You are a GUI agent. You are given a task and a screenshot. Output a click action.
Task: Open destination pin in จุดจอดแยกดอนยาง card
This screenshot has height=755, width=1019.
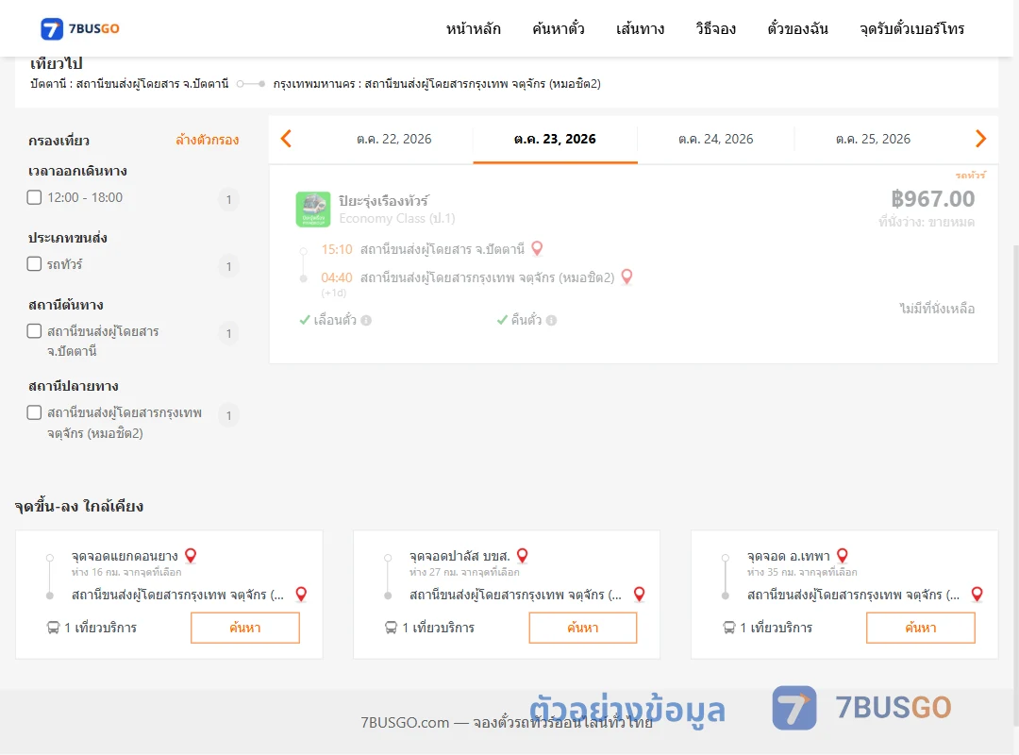(301, 594)
